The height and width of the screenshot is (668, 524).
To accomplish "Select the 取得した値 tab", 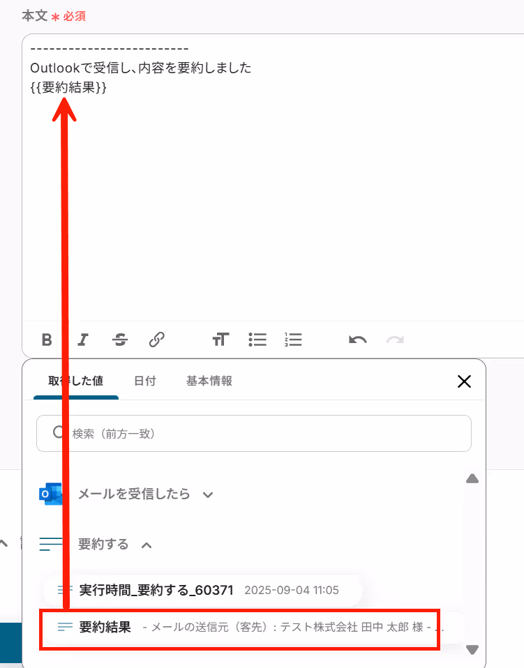I will [76, 381].
